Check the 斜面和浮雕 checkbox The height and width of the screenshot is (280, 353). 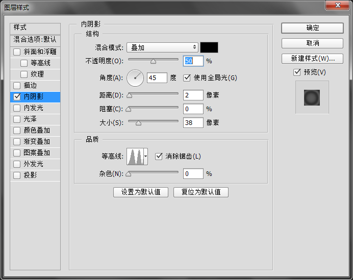coord(17,52)
